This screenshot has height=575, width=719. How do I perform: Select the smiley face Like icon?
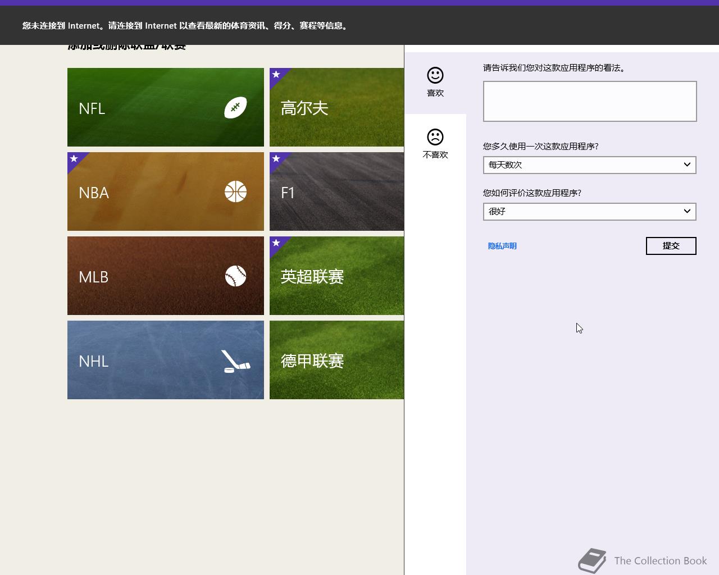coord(435,75)
